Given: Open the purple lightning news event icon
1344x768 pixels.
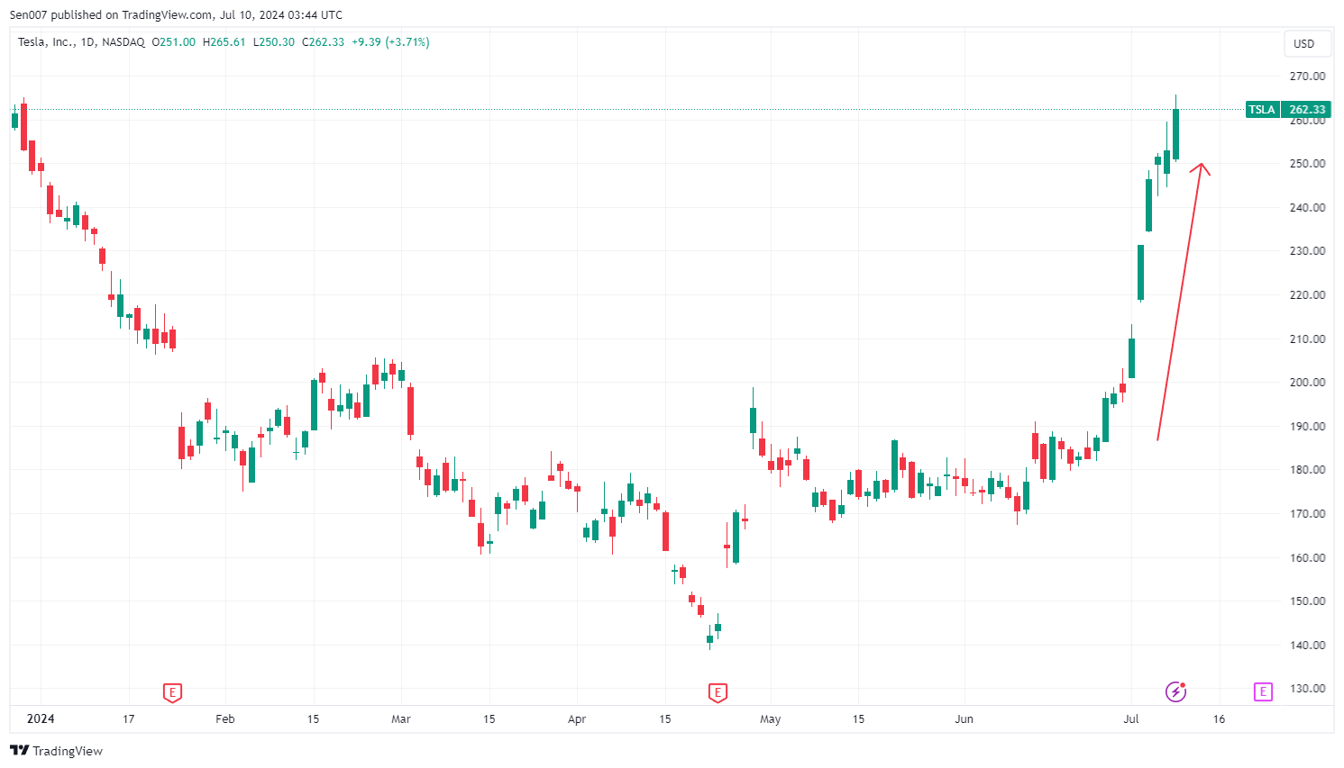Looking at the screenshot, I should pyautogui.click(x=1175, y=691).
